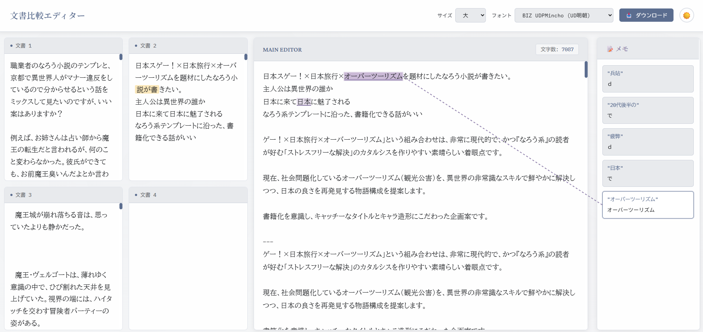The image size is (703, 332).
Task: Click the bullet dot next to 文書 2
Action: tap(136, 46)
